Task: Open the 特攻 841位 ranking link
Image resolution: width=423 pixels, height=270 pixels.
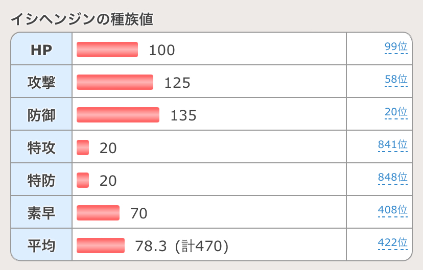Action: pyautogui.click(x=393, y=145)
